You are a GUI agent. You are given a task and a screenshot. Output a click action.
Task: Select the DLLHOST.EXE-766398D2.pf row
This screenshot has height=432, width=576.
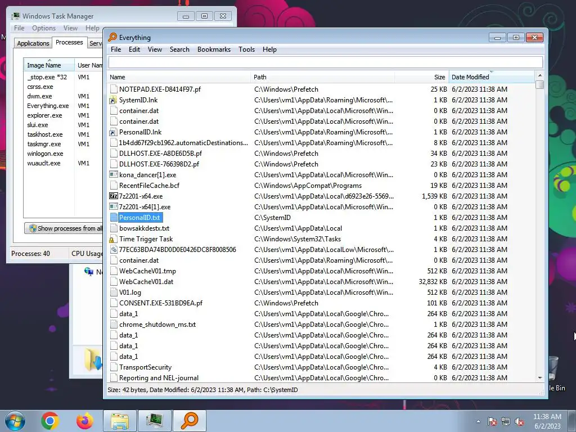tap(321, 164)
